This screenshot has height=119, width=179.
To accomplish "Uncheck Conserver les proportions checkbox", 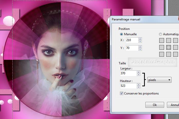I will click(x=122, y=93).
